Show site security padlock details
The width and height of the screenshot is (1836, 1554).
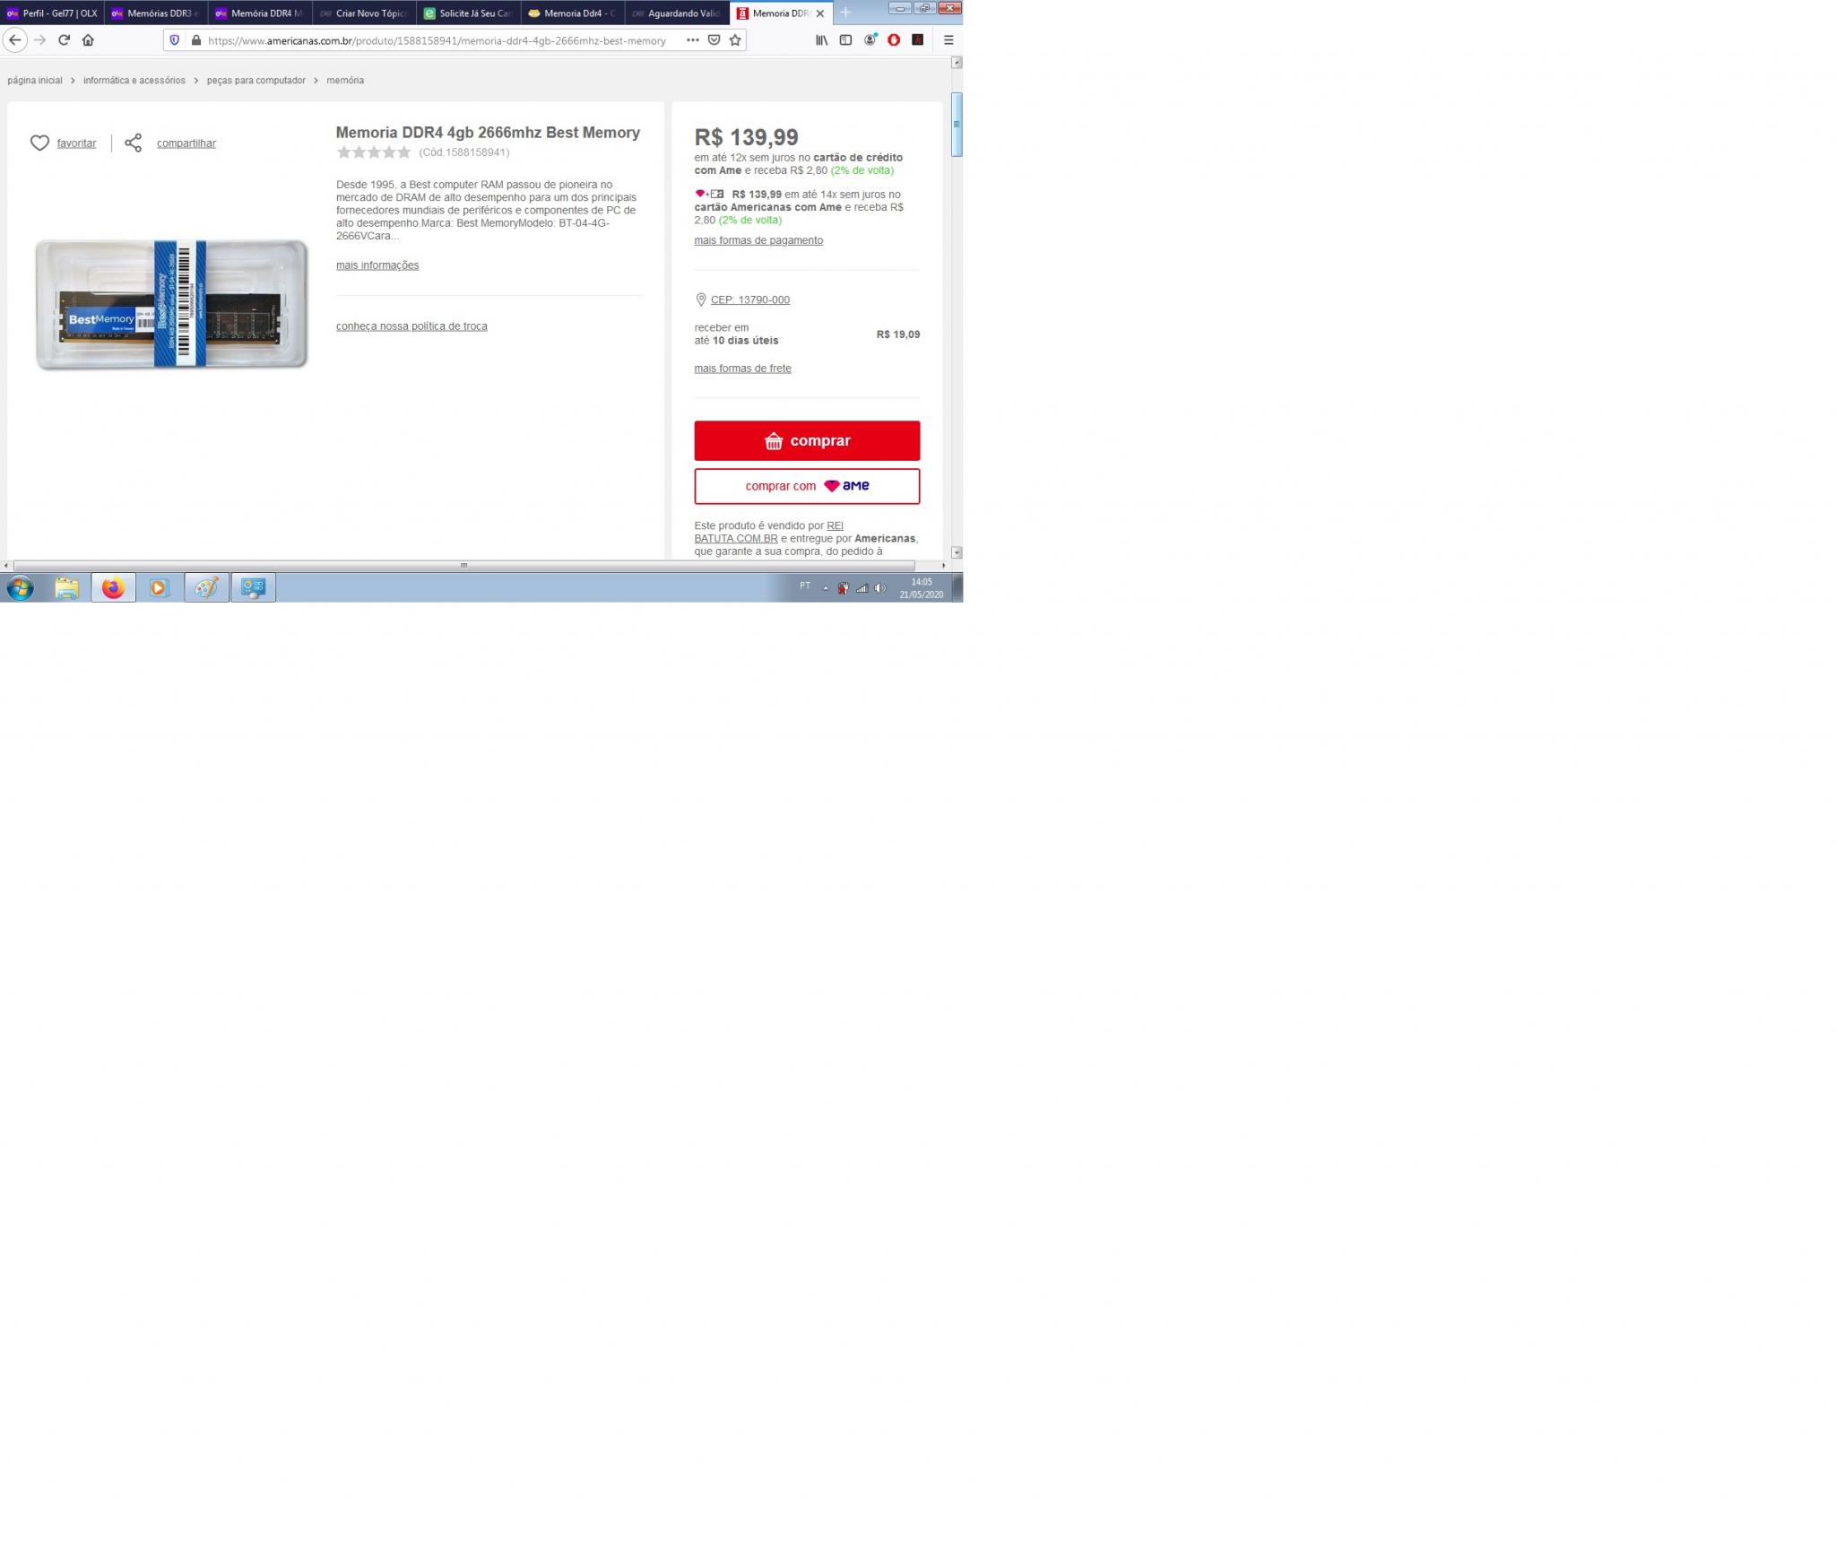tap(195, 40)
